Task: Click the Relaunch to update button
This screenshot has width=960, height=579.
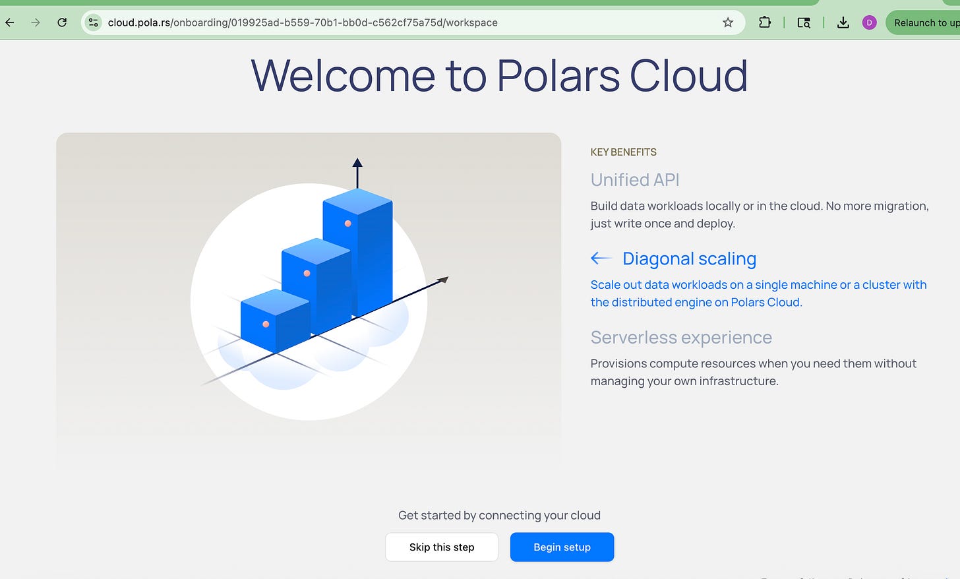Action: (922, 22)
